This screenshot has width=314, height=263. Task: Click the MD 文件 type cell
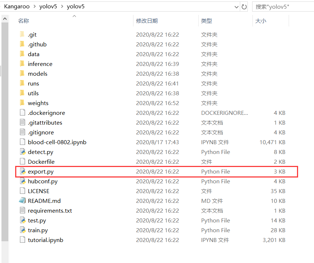[x=212, y=201]
